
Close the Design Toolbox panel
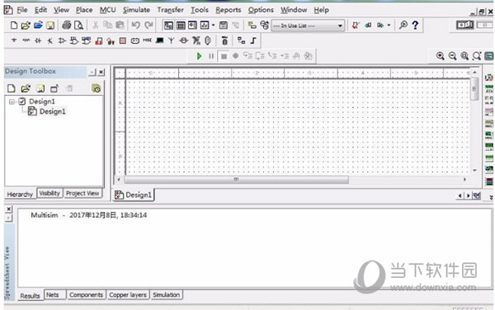point(101,73)
